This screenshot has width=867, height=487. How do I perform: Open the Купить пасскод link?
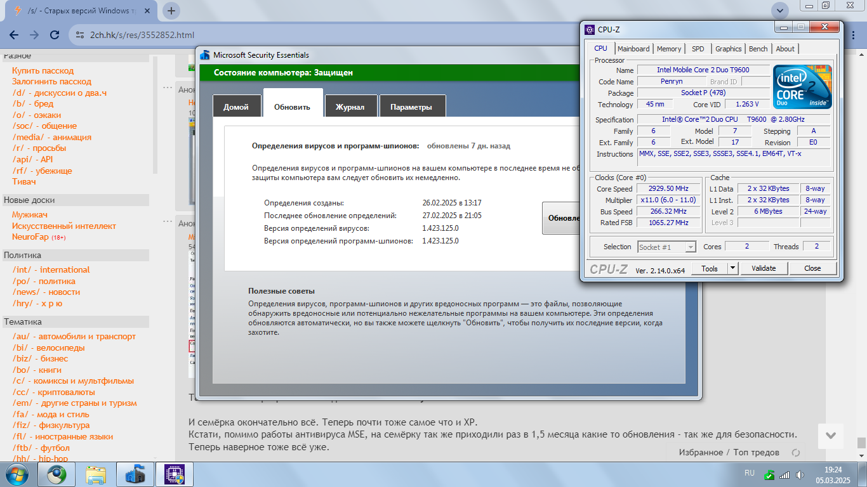click(43, 70)
